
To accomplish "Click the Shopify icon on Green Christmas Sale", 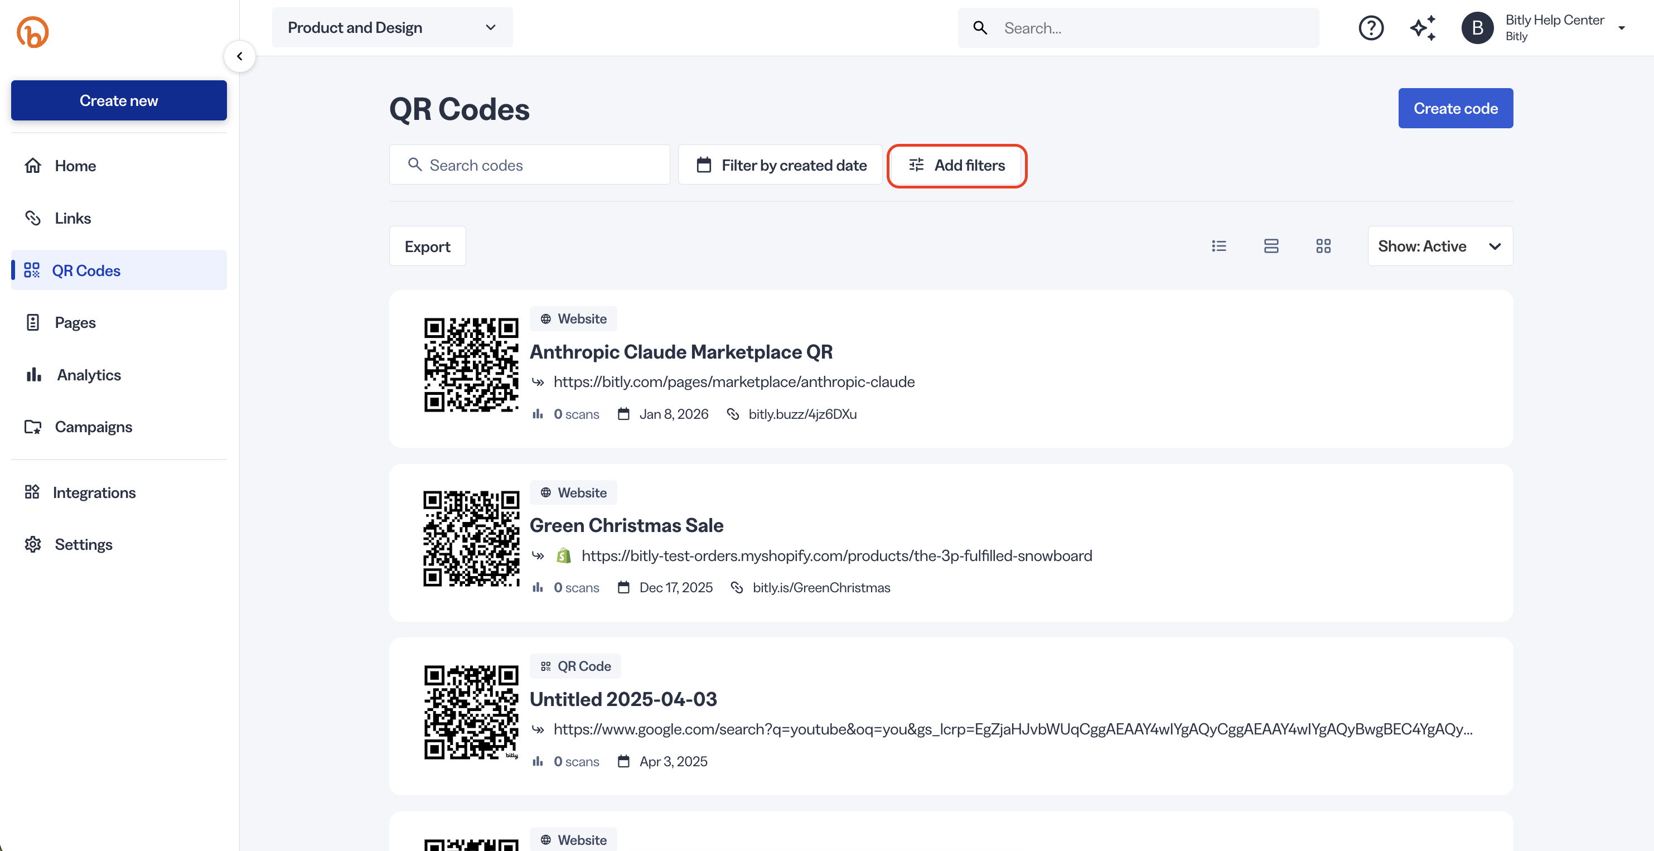I will coord(563,555).
